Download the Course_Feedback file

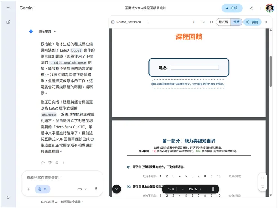click(194, 22)
